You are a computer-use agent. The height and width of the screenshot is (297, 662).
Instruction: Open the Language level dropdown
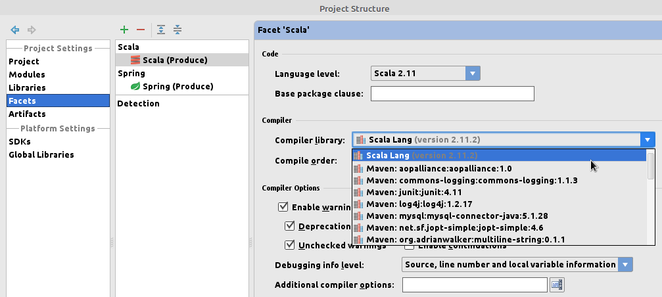click(x=473, y=74)
